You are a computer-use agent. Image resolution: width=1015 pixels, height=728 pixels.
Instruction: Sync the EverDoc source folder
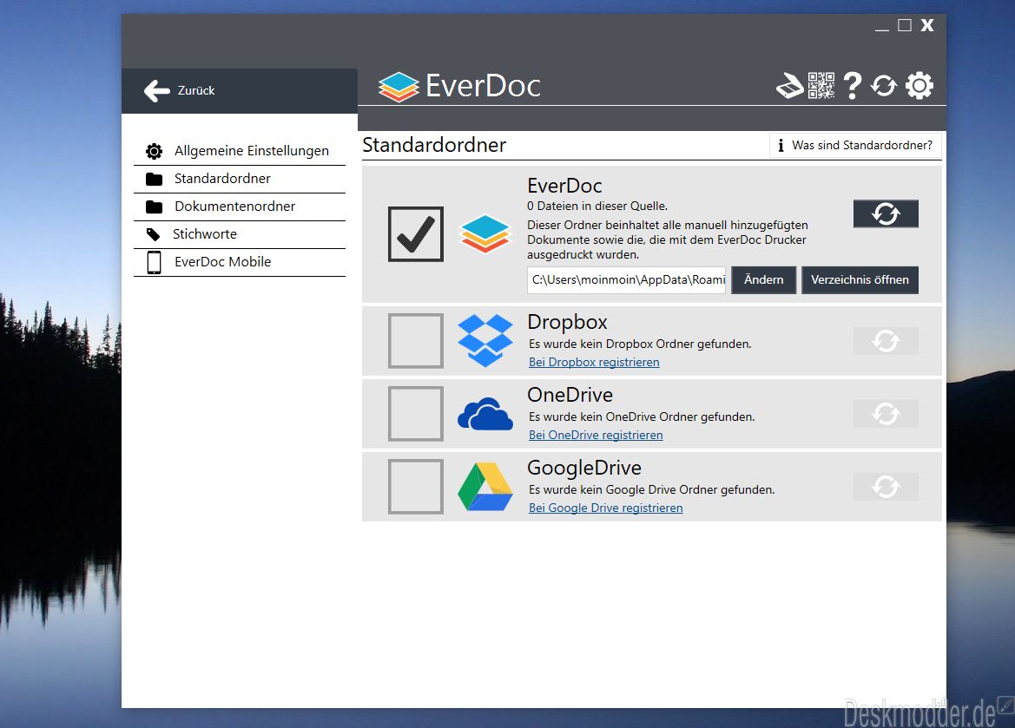pyautogui.click(x=886, y=213)
